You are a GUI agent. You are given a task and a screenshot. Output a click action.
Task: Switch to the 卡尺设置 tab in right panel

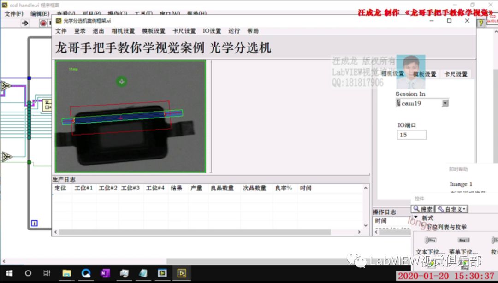pyautogui.click(x=456, y=74)
